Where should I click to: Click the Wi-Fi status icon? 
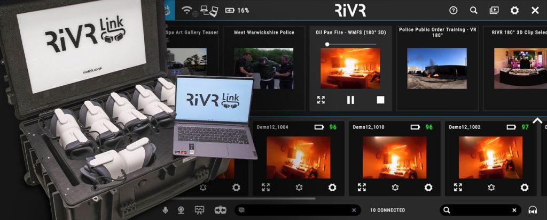point(187,11)
